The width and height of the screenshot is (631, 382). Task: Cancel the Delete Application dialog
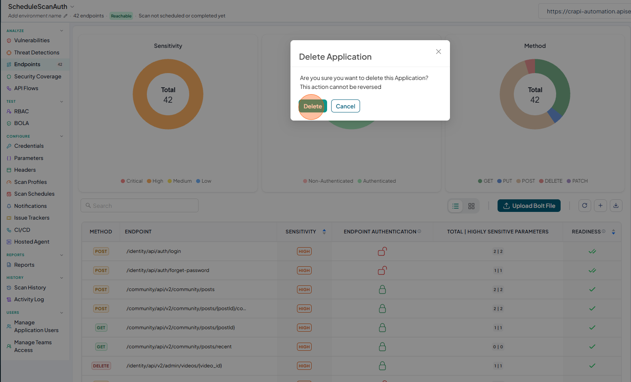tap(345, 106)
